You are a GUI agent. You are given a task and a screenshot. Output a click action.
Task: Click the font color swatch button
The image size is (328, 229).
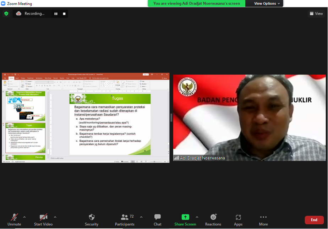tap(59, 86)
